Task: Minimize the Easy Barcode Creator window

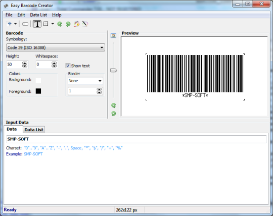Action: pyautogui.click(x=238, y=4)
